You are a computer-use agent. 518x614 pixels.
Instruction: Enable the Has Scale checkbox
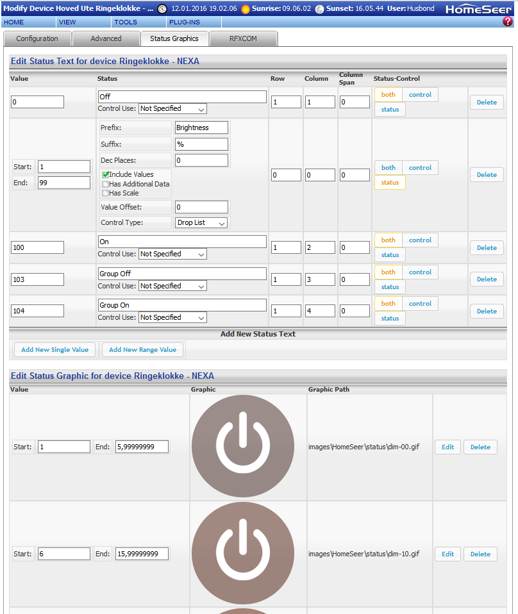105,193
